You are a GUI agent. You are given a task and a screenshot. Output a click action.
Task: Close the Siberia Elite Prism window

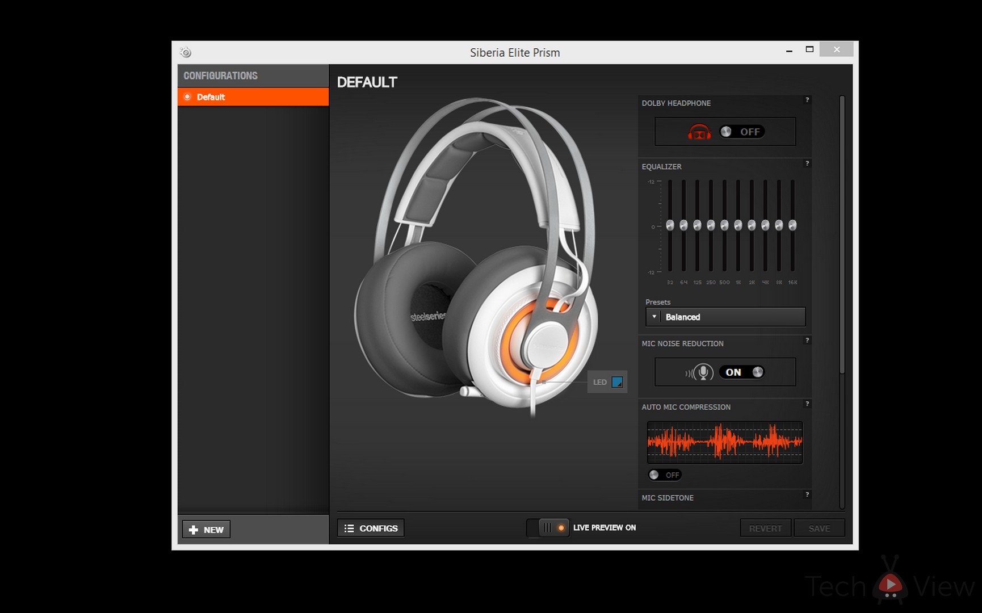click(837, 49)
